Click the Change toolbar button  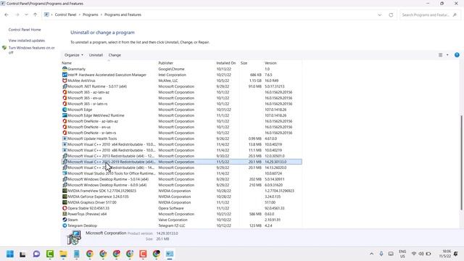pos(115,55)
